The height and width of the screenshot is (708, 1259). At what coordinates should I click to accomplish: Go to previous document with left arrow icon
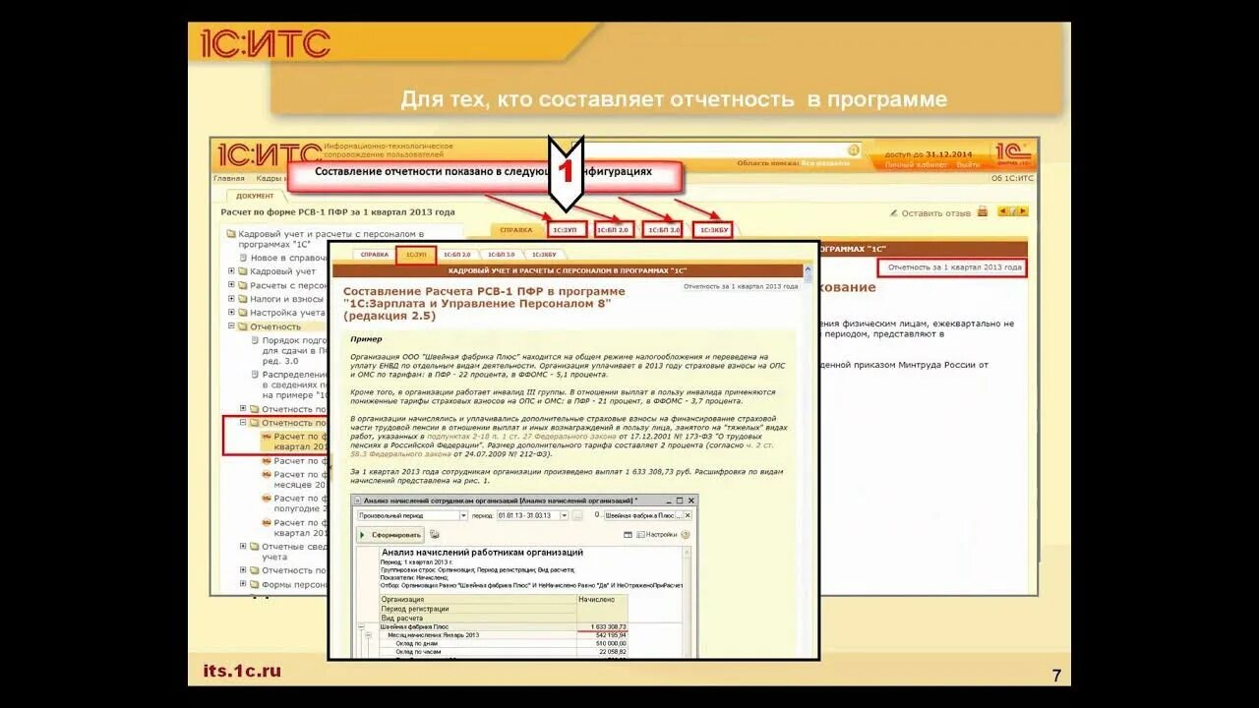(1004, 211)
